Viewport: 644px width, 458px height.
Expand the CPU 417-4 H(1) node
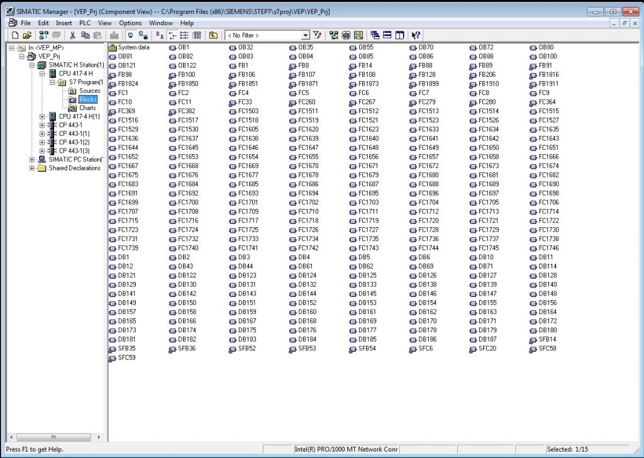pos(42,116)
